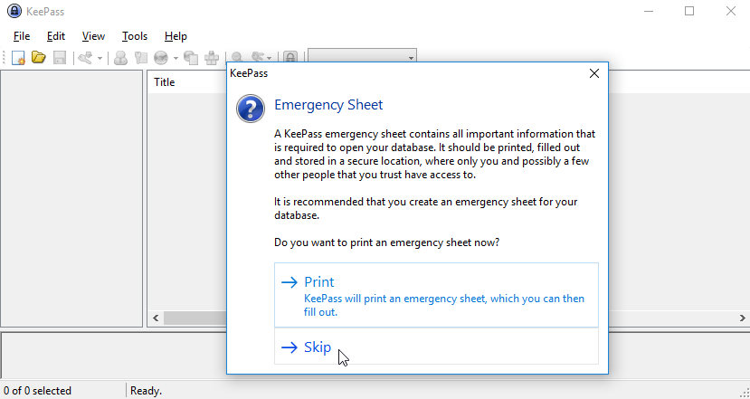This screenshot has height=399, width=750.
Task: Click the Add Entry key icon
Action: tap(85, 57)
